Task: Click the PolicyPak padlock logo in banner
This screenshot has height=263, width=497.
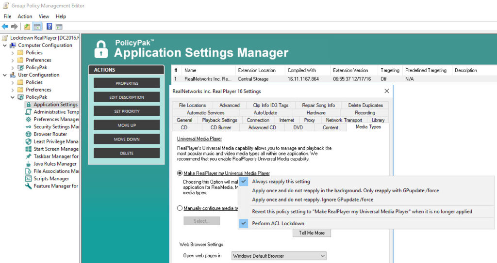Action: click(101, 49)
